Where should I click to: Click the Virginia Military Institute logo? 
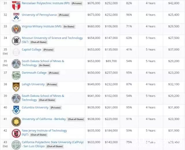[x=16, y=29]
